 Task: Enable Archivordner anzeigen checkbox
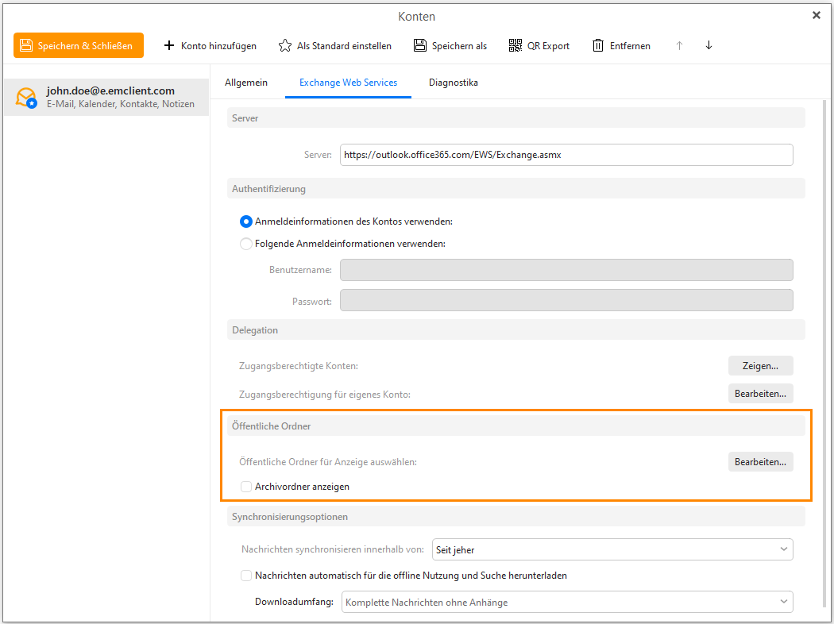pyautogui.click(x=246, y=487)
